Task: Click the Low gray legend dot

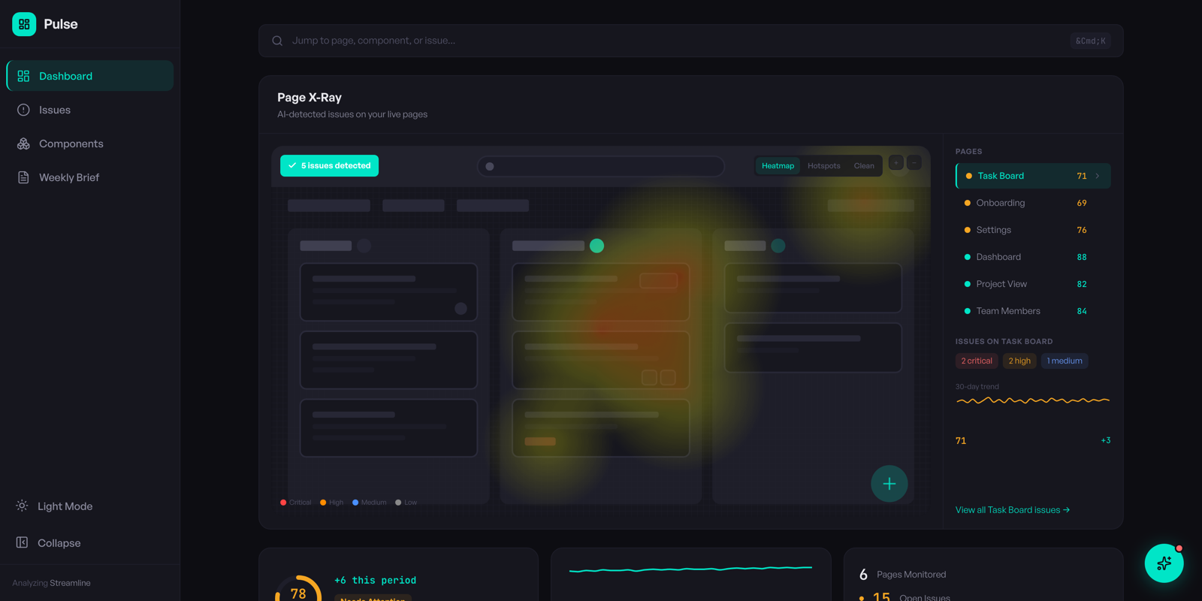Action: [x=398, y=503]
